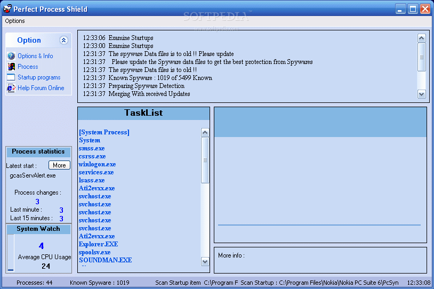Viewport: 434px width, 289px height.
Task: Click the TaskList scrollbar thumb
Action: tap(205, 160)
